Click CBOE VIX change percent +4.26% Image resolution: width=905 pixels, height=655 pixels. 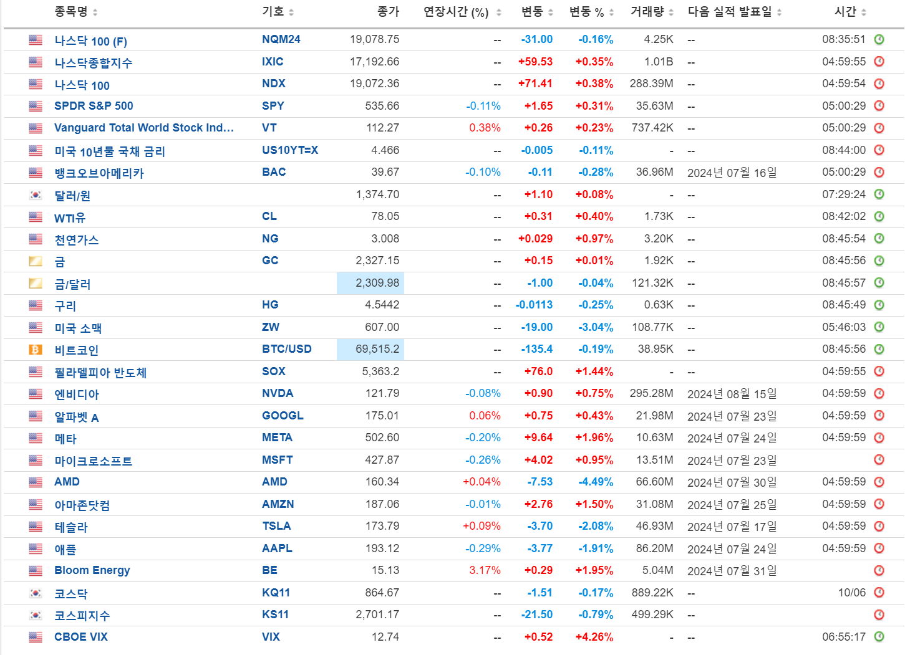(594, 637)
